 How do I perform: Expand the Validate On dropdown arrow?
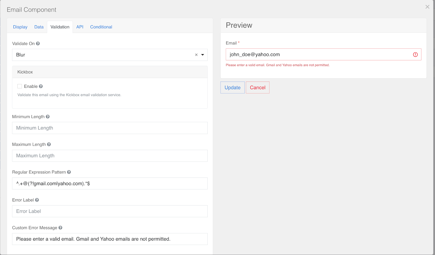click(x=203, y=55)
